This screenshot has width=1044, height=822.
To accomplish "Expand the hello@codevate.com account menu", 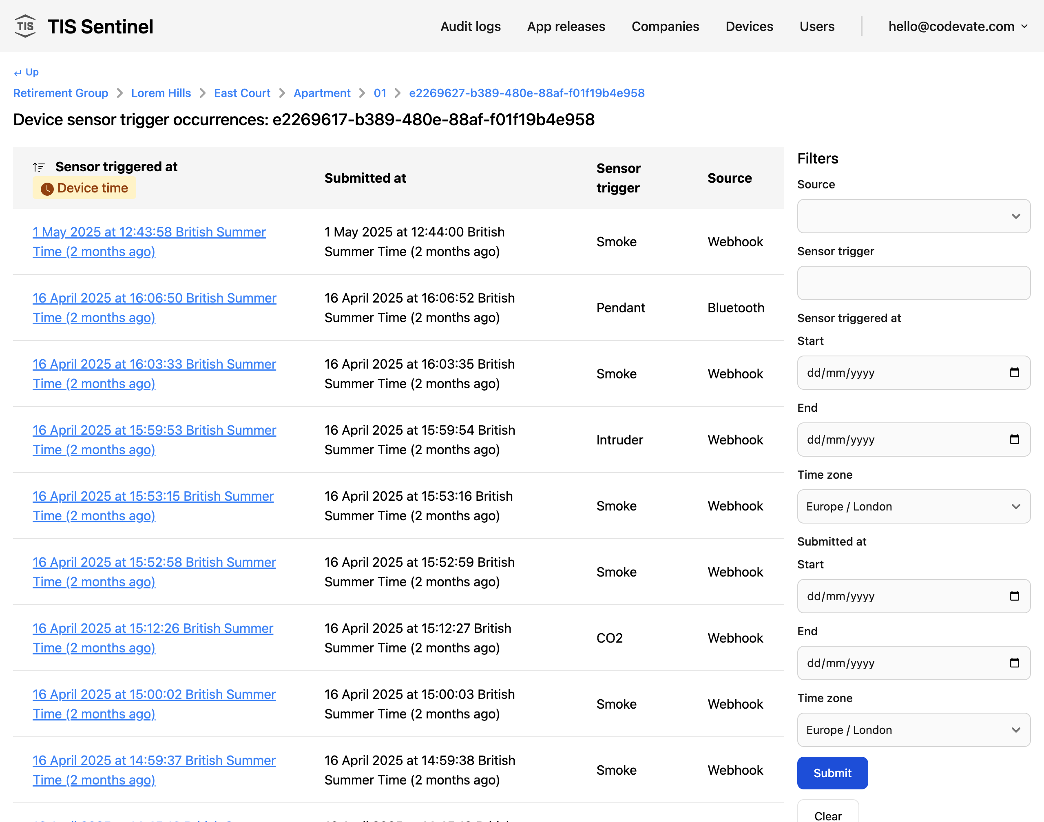I will 958,27.
